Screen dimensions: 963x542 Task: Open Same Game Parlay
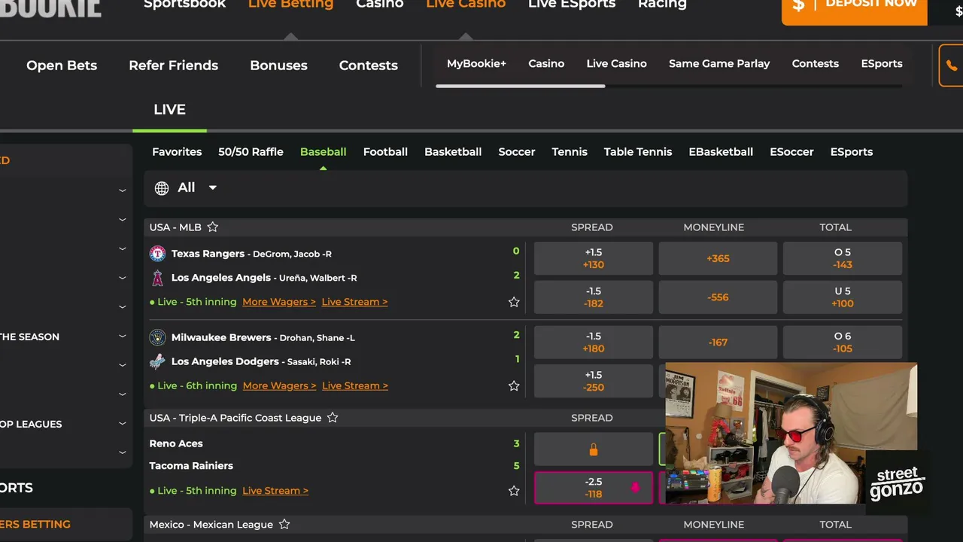(x=719, y=64)
